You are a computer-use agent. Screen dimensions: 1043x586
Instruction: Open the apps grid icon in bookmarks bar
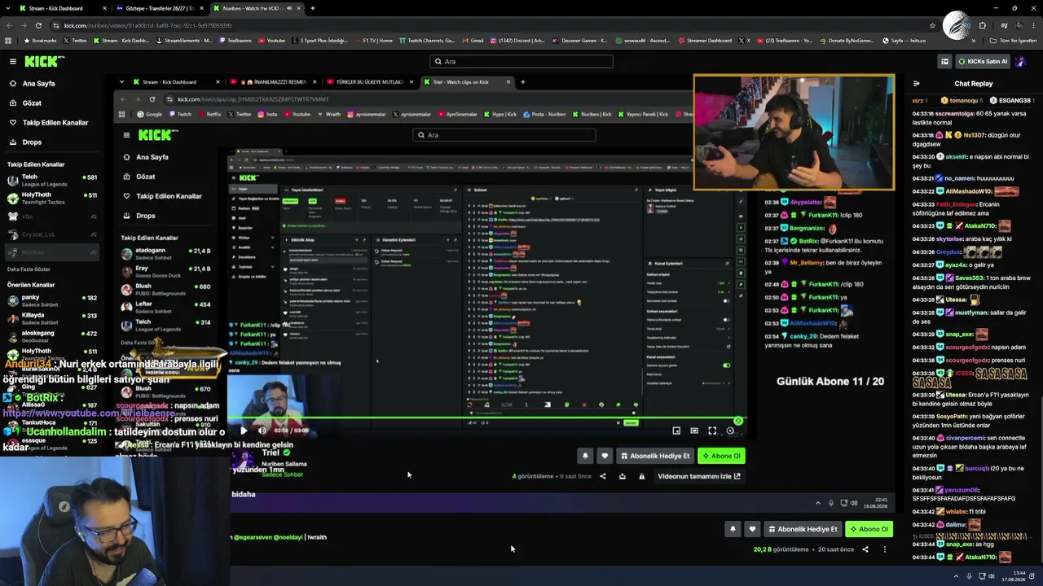8,40
